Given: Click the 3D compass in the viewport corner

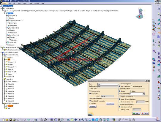Looking at the screenshot, I should pos(140,13).
